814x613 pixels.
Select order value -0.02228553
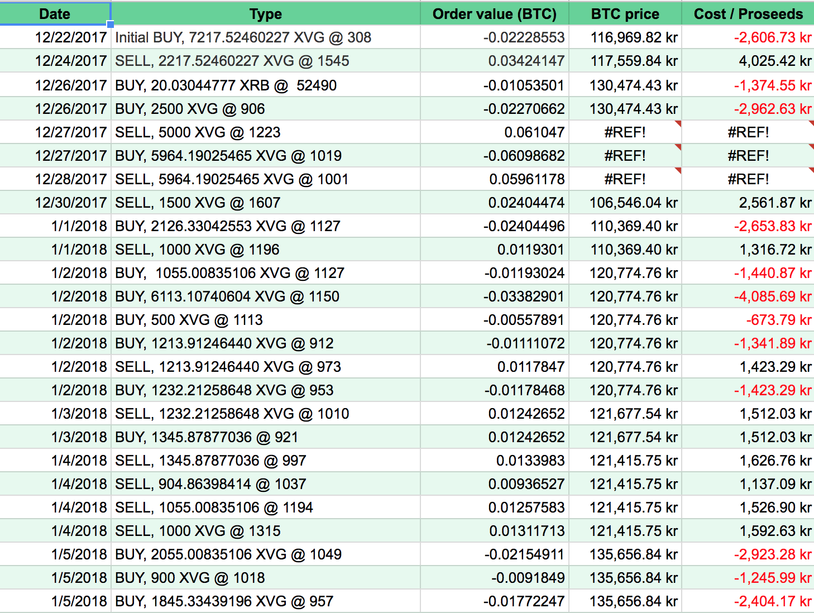click(x=495, y=37)
